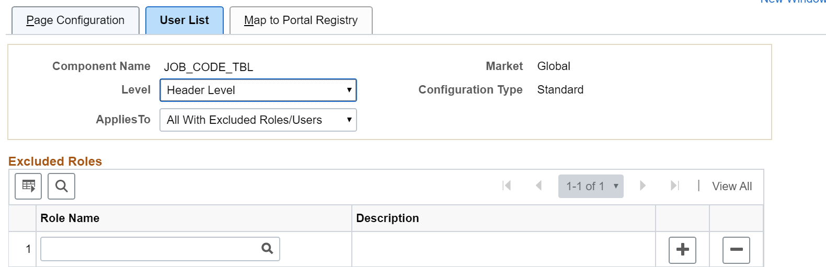The image size is (826, 267).
Task: Click the View All link
Action: [732, 186]
